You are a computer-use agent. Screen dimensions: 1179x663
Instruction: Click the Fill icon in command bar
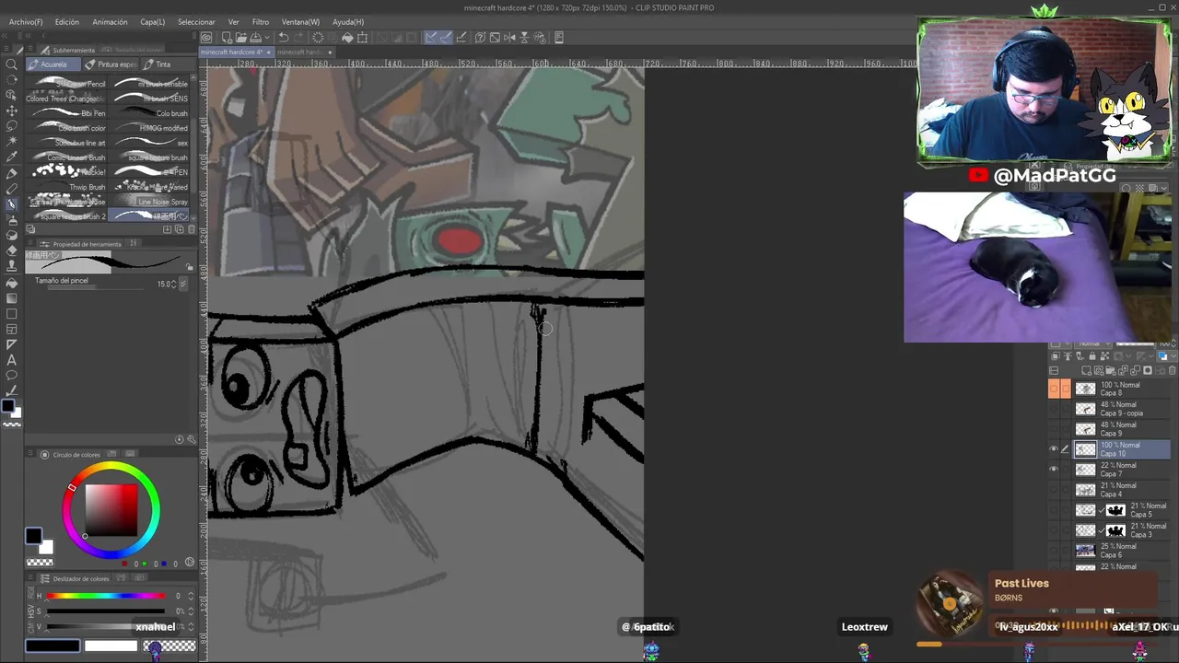347,38
